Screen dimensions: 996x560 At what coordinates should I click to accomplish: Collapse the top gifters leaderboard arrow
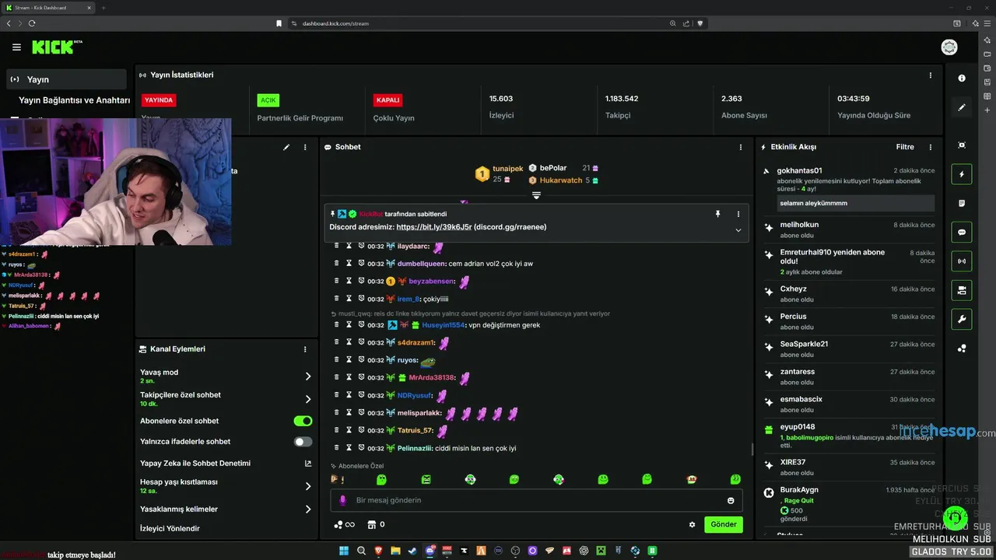point(536,195)
